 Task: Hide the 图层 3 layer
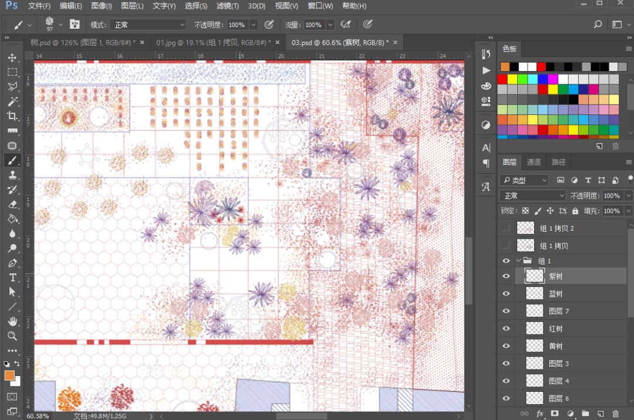coord(506,363)
